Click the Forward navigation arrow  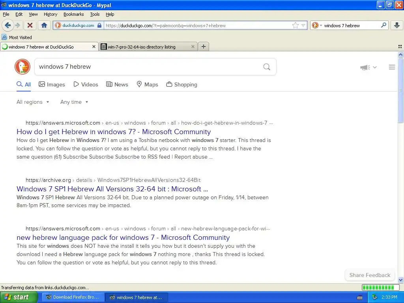(17, 25)
